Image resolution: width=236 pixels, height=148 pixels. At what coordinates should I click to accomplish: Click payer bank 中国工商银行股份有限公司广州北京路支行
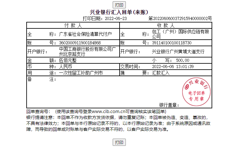pyautogui.click(x=87, y=52)
